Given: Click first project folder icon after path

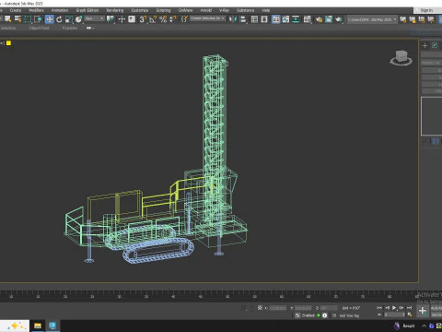Looking at the screenshot, I should tap(403, 19).
